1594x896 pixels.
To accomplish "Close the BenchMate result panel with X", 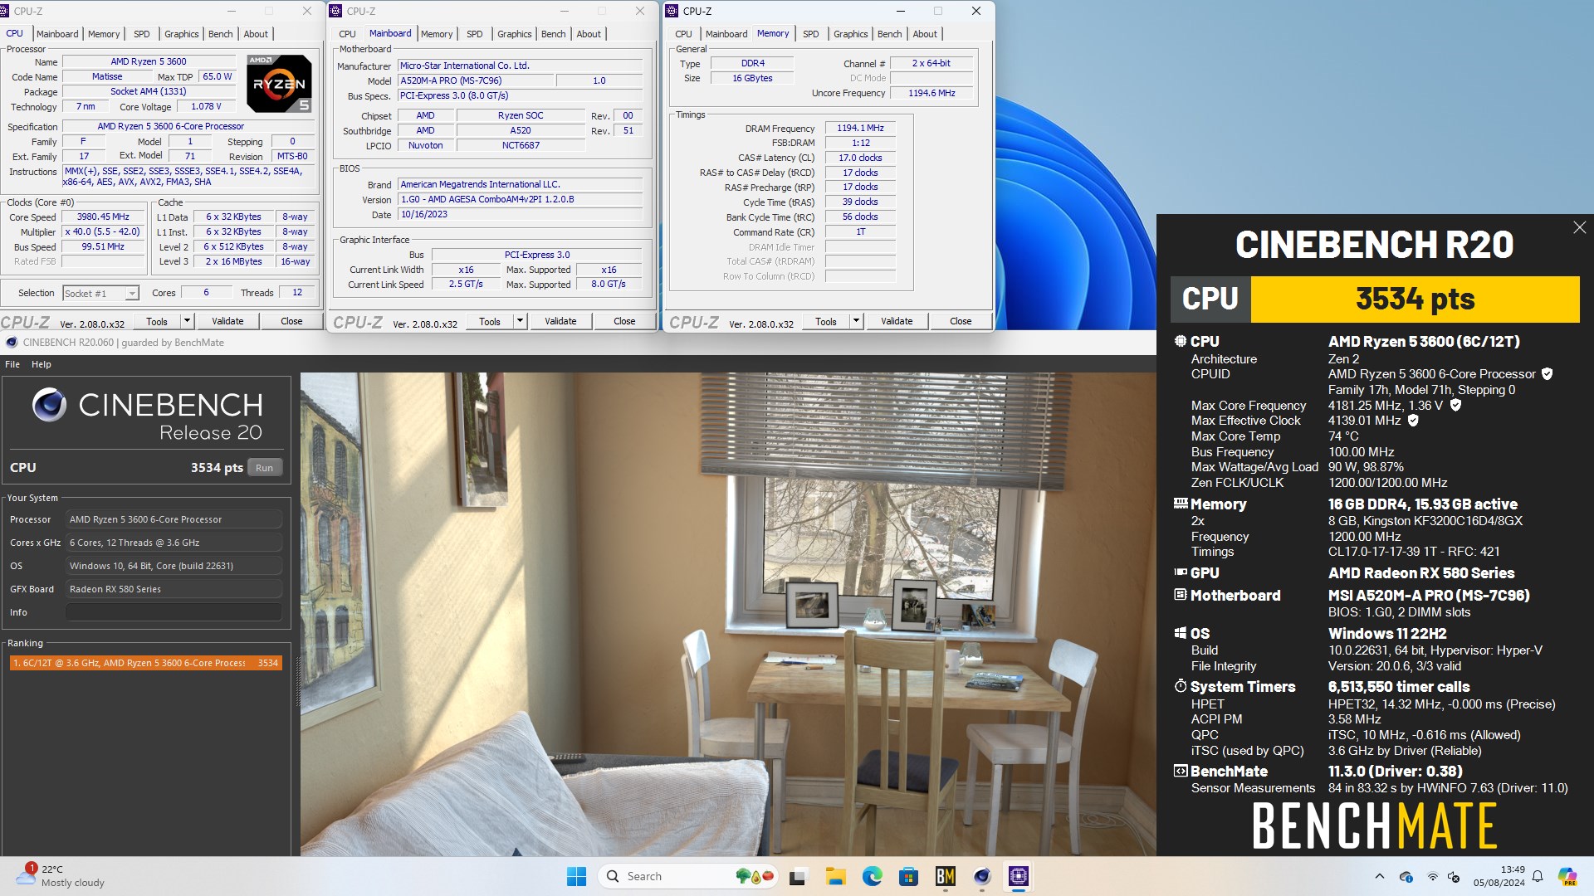I will click(x=1579, y=227).
